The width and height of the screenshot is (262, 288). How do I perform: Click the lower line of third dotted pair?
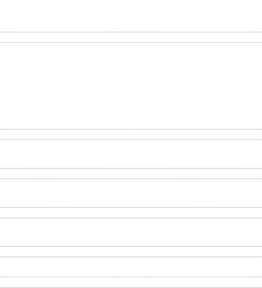pyautogui.click(x=131, y=179)
